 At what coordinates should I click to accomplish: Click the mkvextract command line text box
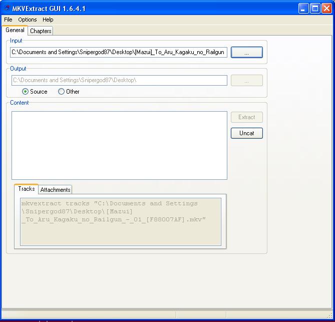click(121, 222)
